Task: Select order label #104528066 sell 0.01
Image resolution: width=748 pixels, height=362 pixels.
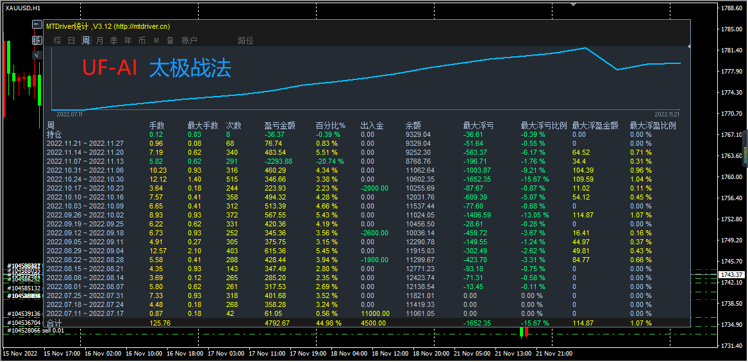Action: coord(35,331)
